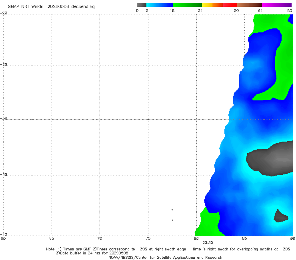The height and width of the screenshot is (260, 296).
Task: Click the green segment of the wind color bar
Action: [x=187, y=5]
